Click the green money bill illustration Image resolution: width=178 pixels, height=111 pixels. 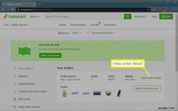click(24, 51)
